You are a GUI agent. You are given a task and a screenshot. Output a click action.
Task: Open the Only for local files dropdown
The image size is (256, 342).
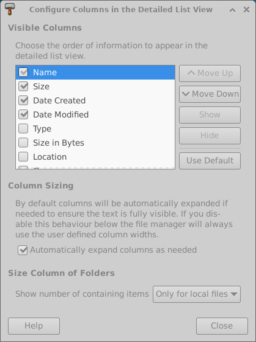click(x=197, y=294)
